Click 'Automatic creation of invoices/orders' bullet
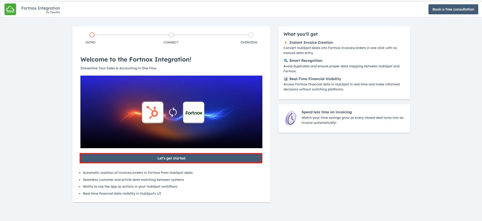The height and width of the screenshot is (221, 482). pos(138,173)
